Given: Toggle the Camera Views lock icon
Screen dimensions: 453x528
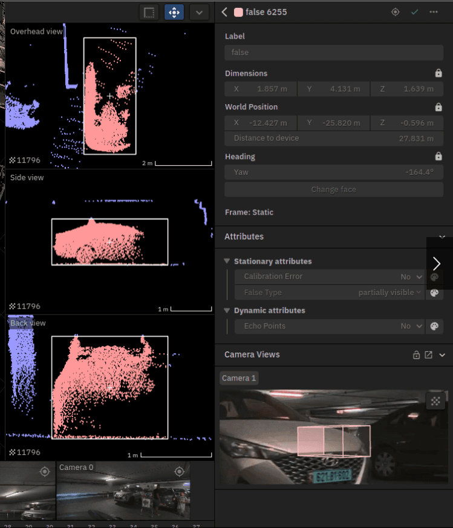Looking at the screenshot, I should click(417, 355).
